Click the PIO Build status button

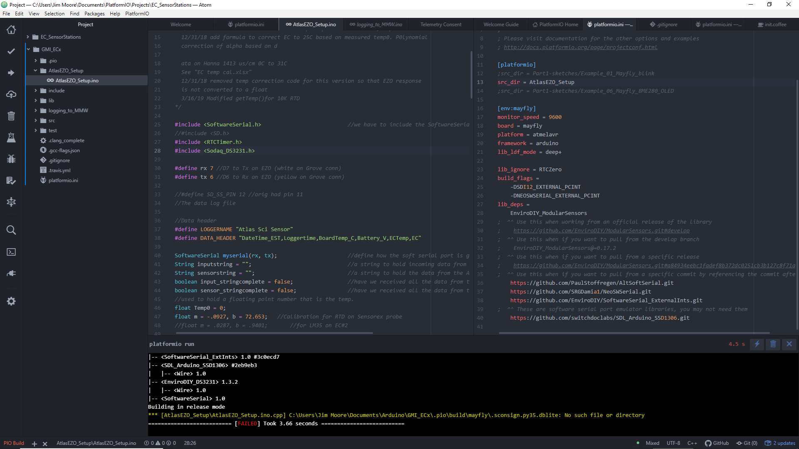pos(14,443)
